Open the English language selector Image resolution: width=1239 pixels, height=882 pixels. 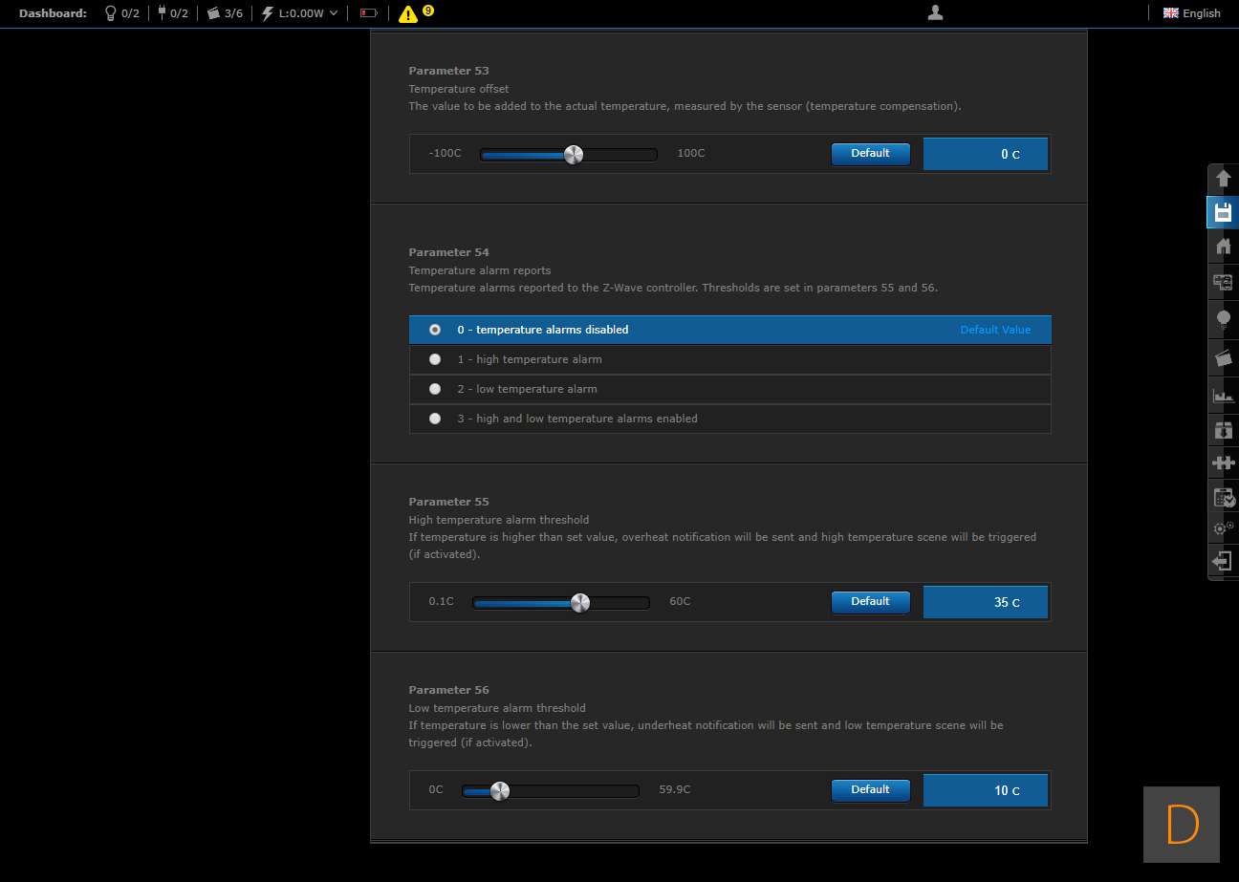pos(1191,13)
